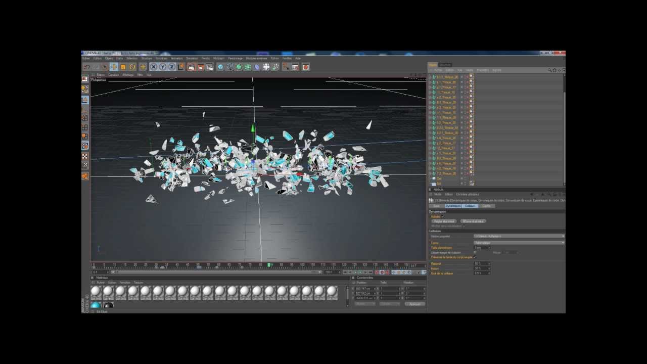The image size is (647, 364).
Task: Toggle the soft body shape checkbox
Action: point(475,257)
